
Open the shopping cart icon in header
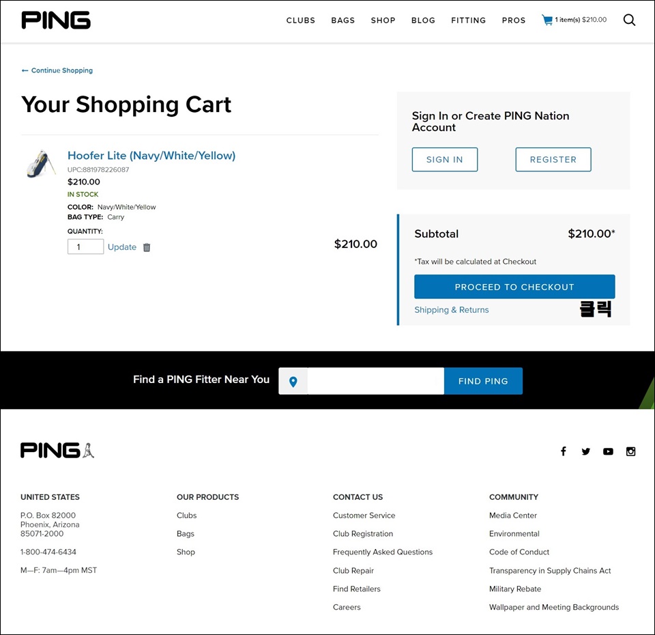coord(547,20)
